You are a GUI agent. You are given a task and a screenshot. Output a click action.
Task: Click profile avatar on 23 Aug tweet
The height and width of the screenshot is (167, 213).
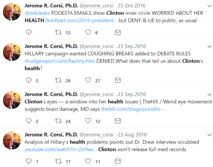12,142
